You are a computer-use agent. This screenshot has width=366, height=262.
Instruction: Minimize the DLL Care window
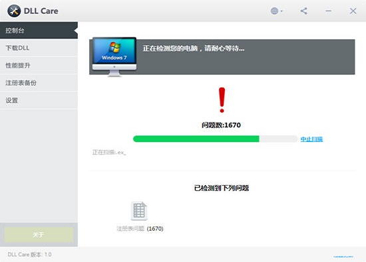(x=329, y=11)
